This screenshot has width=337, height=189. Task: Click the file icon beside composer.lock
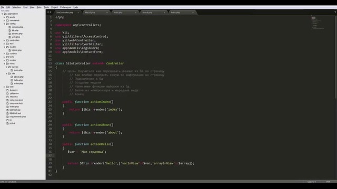coord(7,103)
